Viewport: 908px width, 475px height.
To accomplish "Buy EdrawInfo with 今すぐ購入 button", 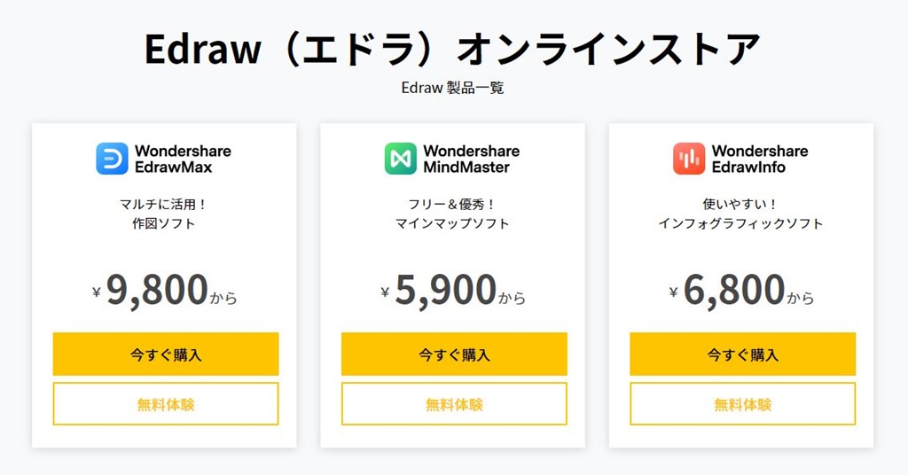I will pos(742,354).
